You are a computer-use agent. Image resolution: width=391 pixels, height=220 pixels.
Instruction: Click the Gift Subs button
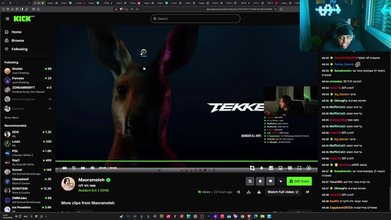pyautogui.click(x=299, y=181)
